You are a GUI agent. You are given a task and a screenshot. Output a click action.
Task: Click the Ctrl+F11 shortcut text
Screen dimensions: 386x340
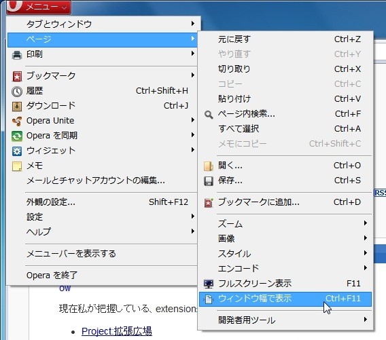343,299
